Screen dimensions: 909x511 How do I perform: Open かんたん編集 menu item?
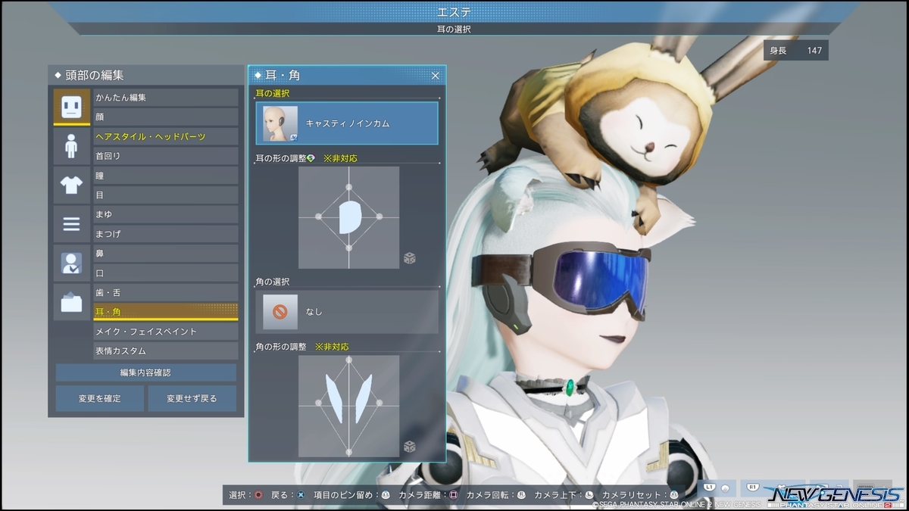tap(166, 98)
